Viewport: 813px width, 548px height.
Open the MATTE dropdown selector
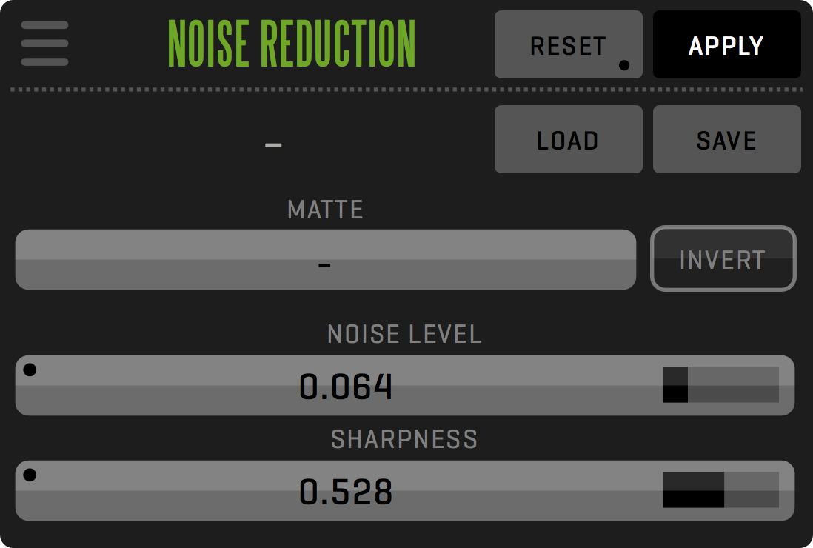point(325,260)
